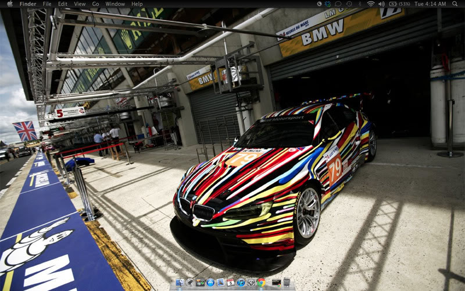Click the battery charging icon
The height and width of the screenshot is (291, 465).
point(393,4)
